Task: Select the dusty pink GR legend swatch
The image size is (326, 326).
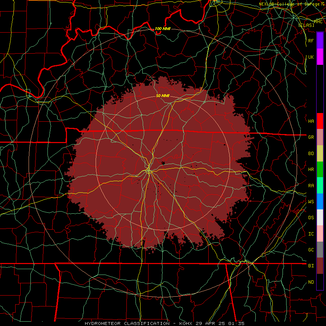Action: (x=320, y=137)
